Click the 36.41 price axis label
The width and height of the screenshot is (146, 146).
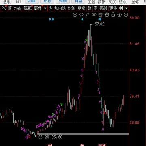(x=135, y=97)
